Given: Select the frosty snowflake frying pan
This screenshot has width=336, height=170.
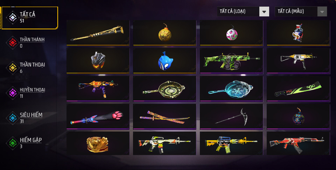Looking at the screenshot, I should point(231,89).
